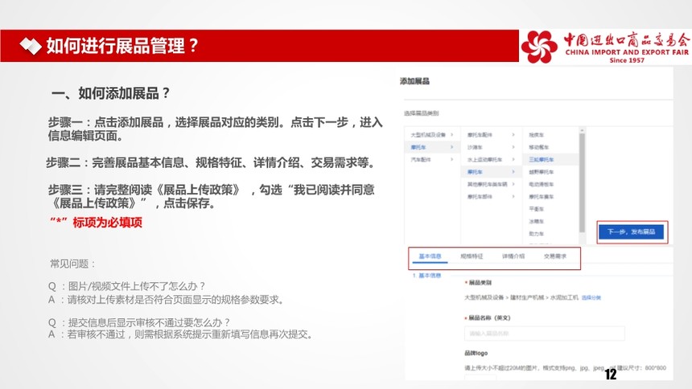Select the 摩托车赛车 item
692x389 pixels.
pyautogui.click(x=541, y=196)
